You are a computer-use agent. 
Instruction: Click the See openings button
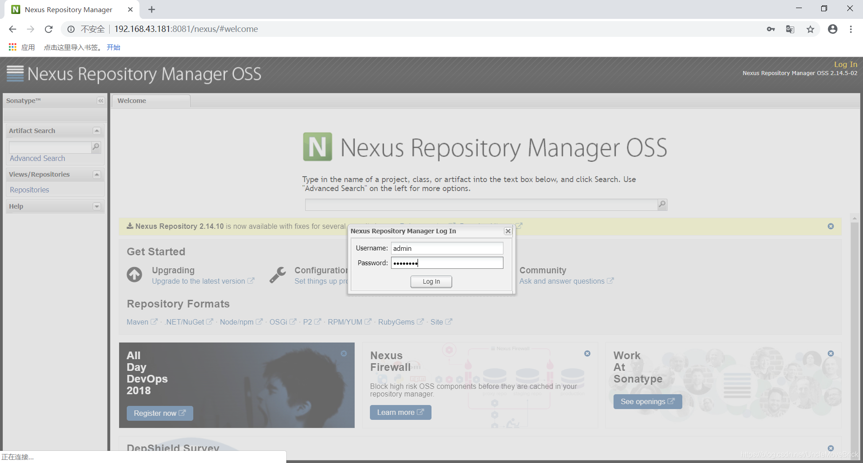tap(647, 401)
